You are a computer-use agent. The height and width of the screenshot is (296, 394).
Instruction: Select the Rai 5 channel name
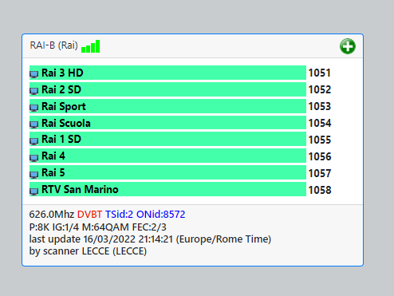[x=53, y=172]
